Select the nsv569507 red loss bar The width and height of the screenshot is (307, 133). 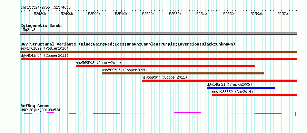click(219, 81)
